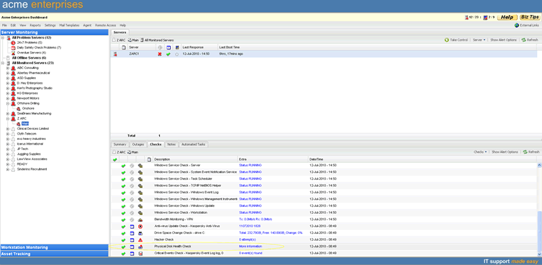Viewport: 542px width, 265px height.
Task: Open the Workstation Monitoring panel
Action: pyautogui.click(x=54, y=247)
